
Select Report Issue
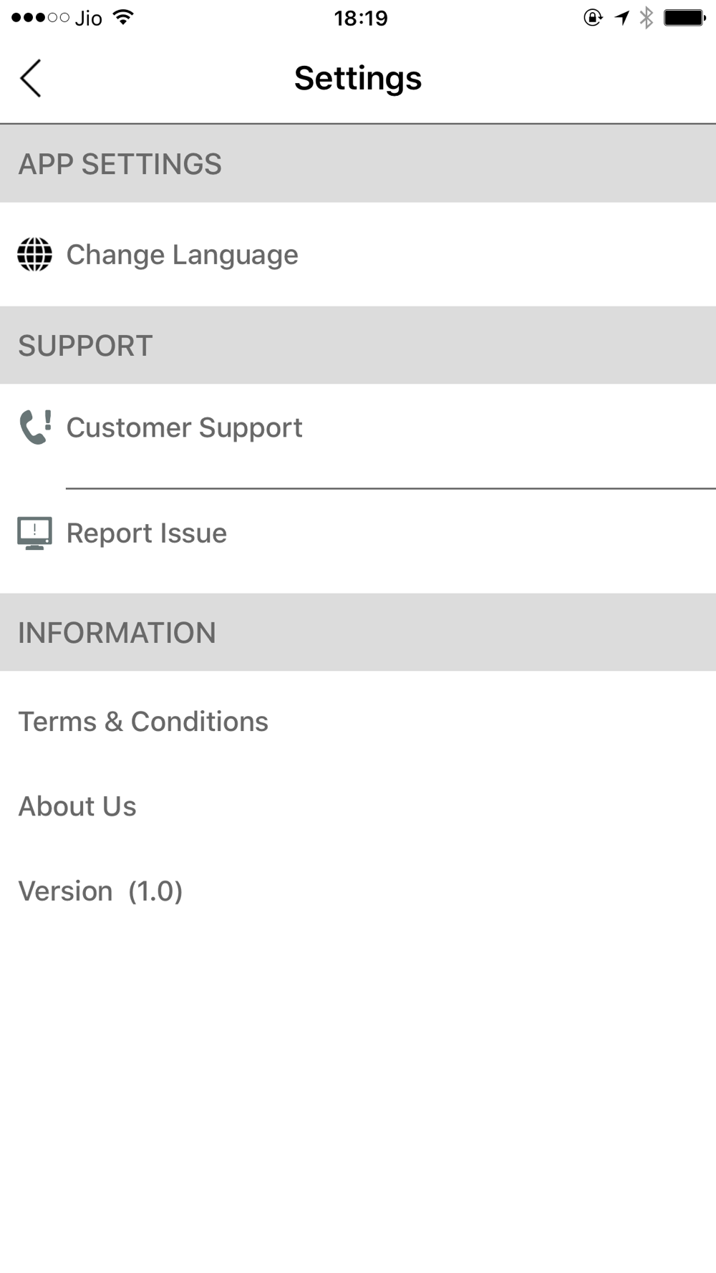click(x=358, y=533)
